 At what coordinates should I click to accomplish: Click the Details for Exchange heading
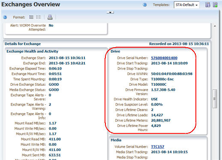click(x=23, y=44)
